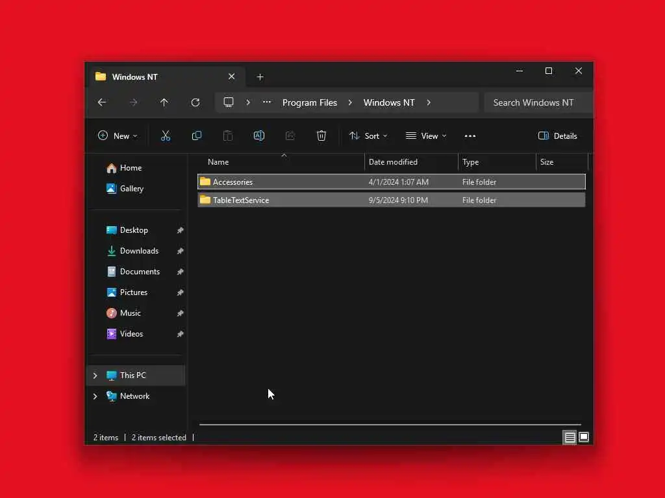Unpin Downloads via its pin icon
665x498 pixels.
(181, 251)
